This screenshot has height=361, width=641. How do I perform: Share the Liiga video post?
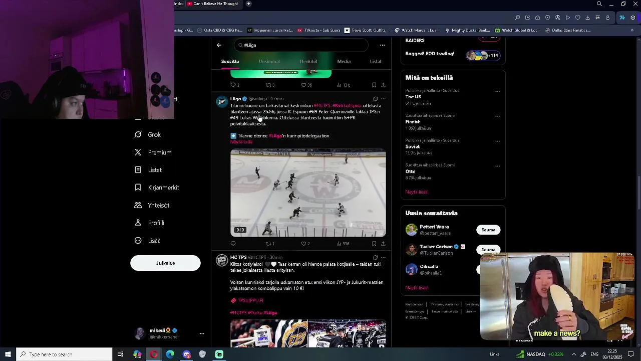tap(383, 244)
